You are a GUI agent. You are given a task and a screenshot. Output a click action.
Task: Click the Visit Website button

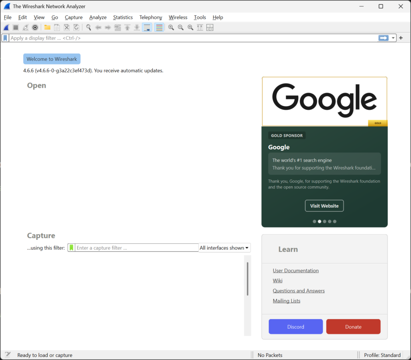pos(324,206)
